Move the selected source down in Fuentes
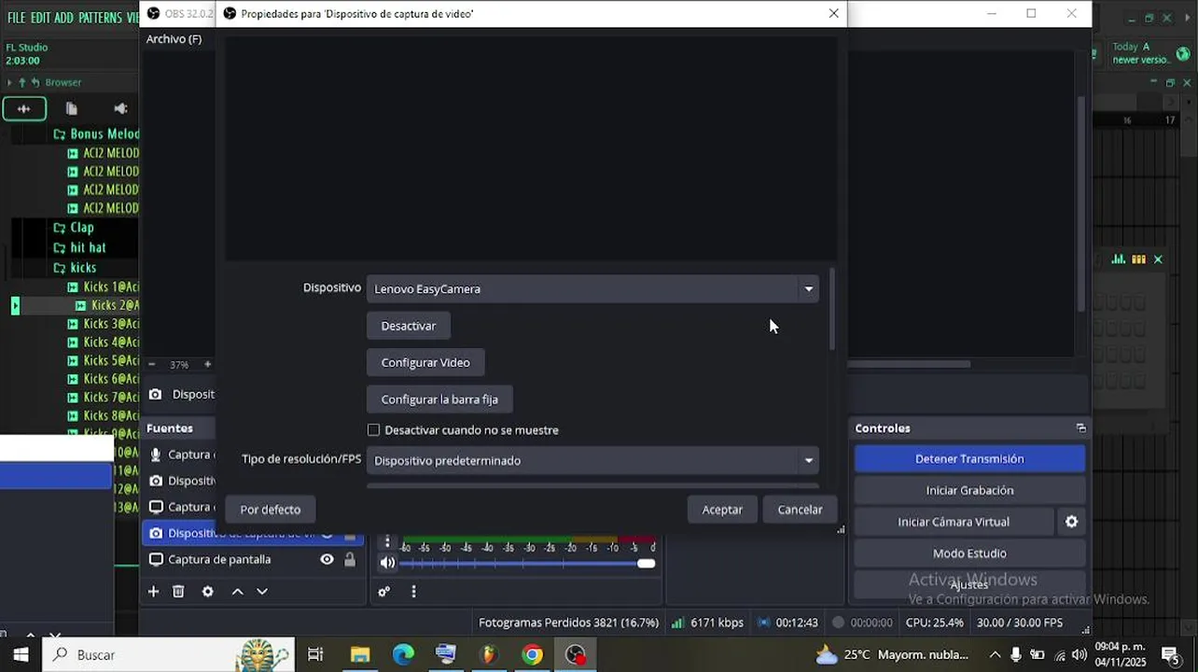This screenshot has width=1198, height=672. click(x=262, y=592)
